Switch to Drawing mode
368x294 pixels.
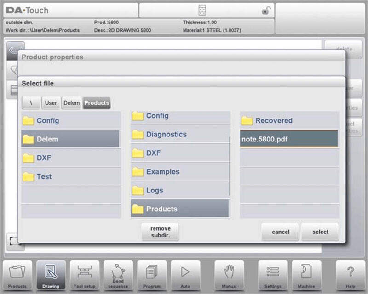[51, 275]
